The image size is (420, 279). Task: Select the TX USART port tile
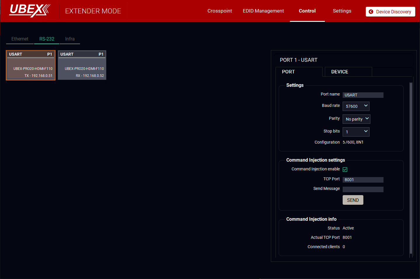click(x=31, y=65)
